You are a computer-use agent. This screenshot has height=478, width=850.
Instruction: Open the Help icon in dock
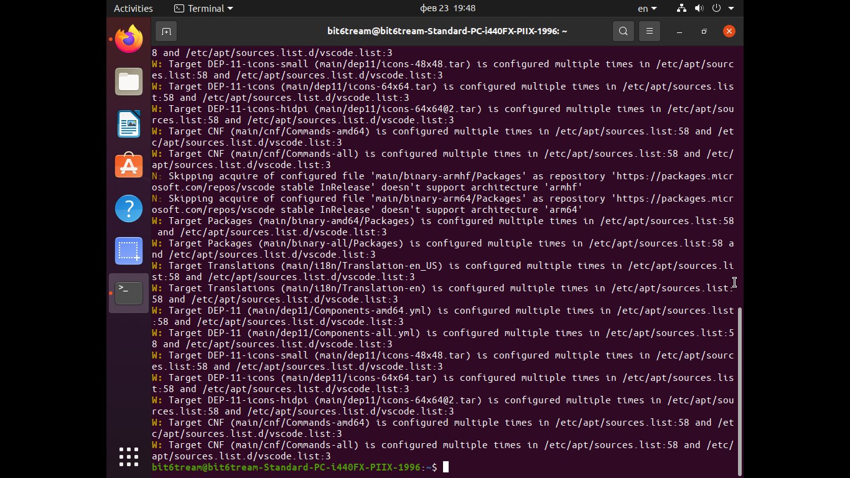tap(129, 209)
